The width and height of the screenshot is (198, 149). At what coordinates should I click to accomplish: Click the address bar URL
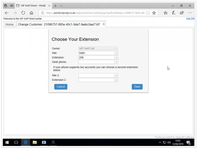pyautogui.click(x=95, y=13)
